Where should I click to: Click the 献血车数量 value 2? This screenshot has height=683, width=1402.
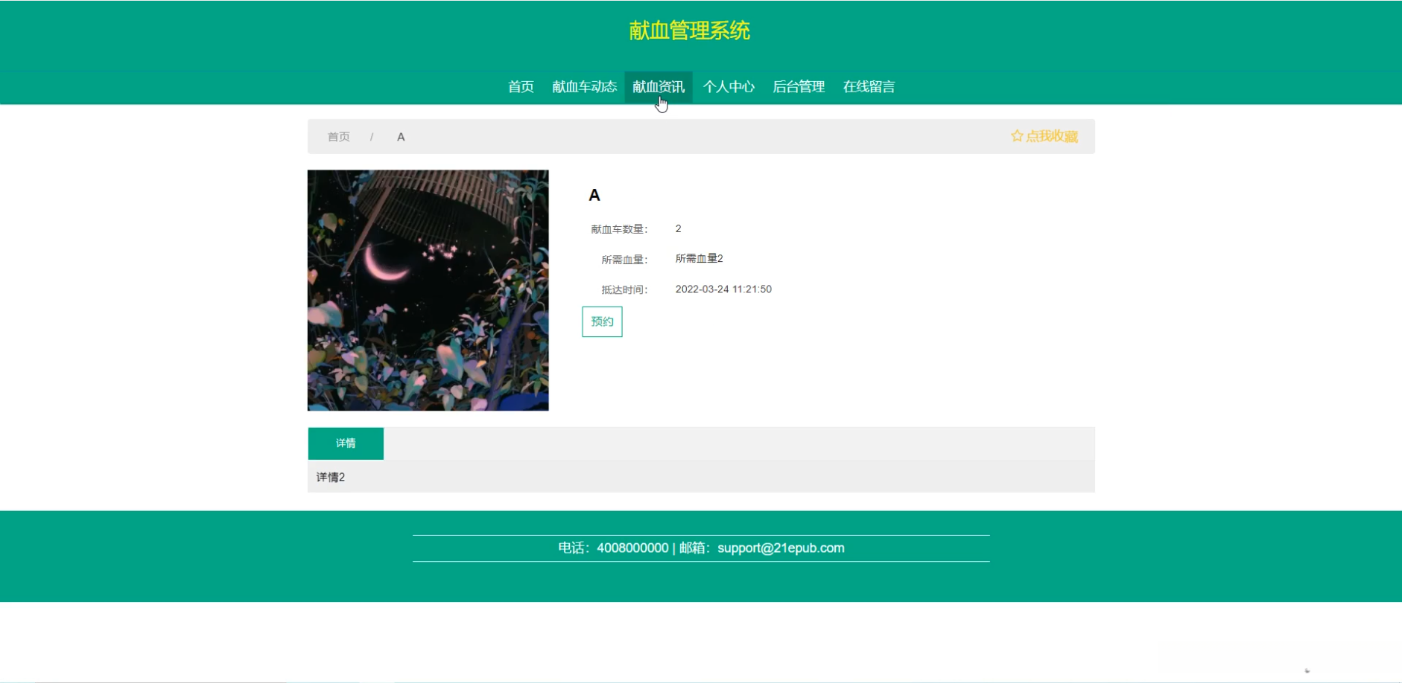click(x=679, y=228)
